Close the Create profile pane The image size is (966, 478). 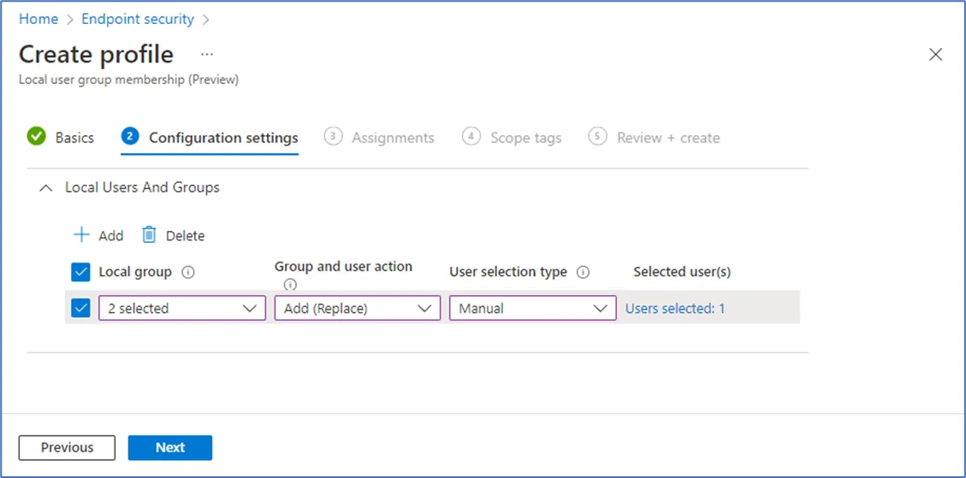coord(936,55)
